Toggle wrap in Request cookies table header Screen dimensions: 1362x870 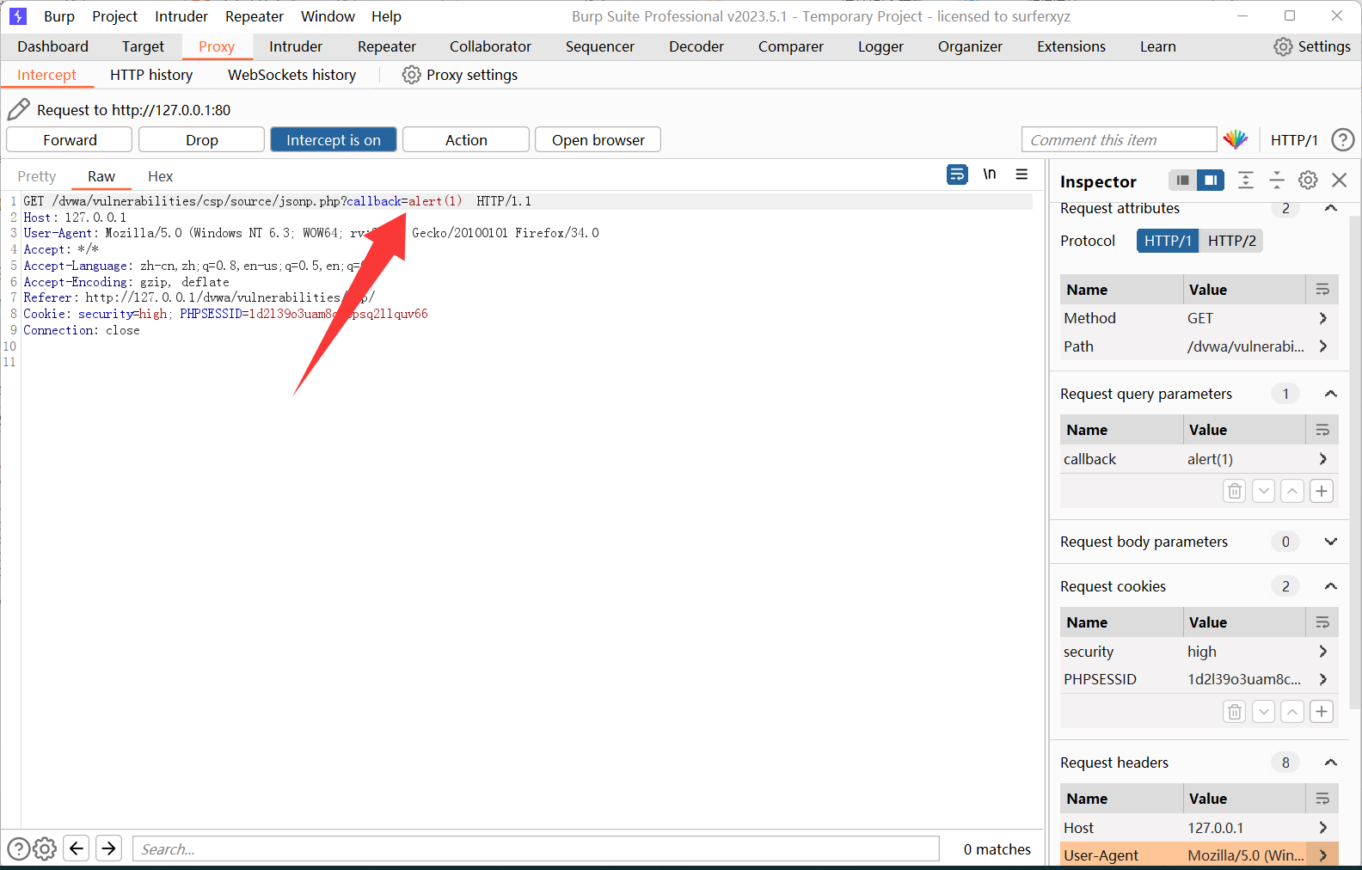pos(1322,622)
